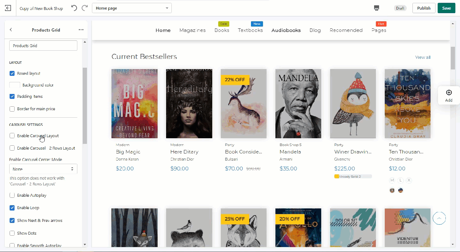The image size is (460, 252).
Task: Open the Carousel Center Mode select set to None
Action: coord(43,169)
